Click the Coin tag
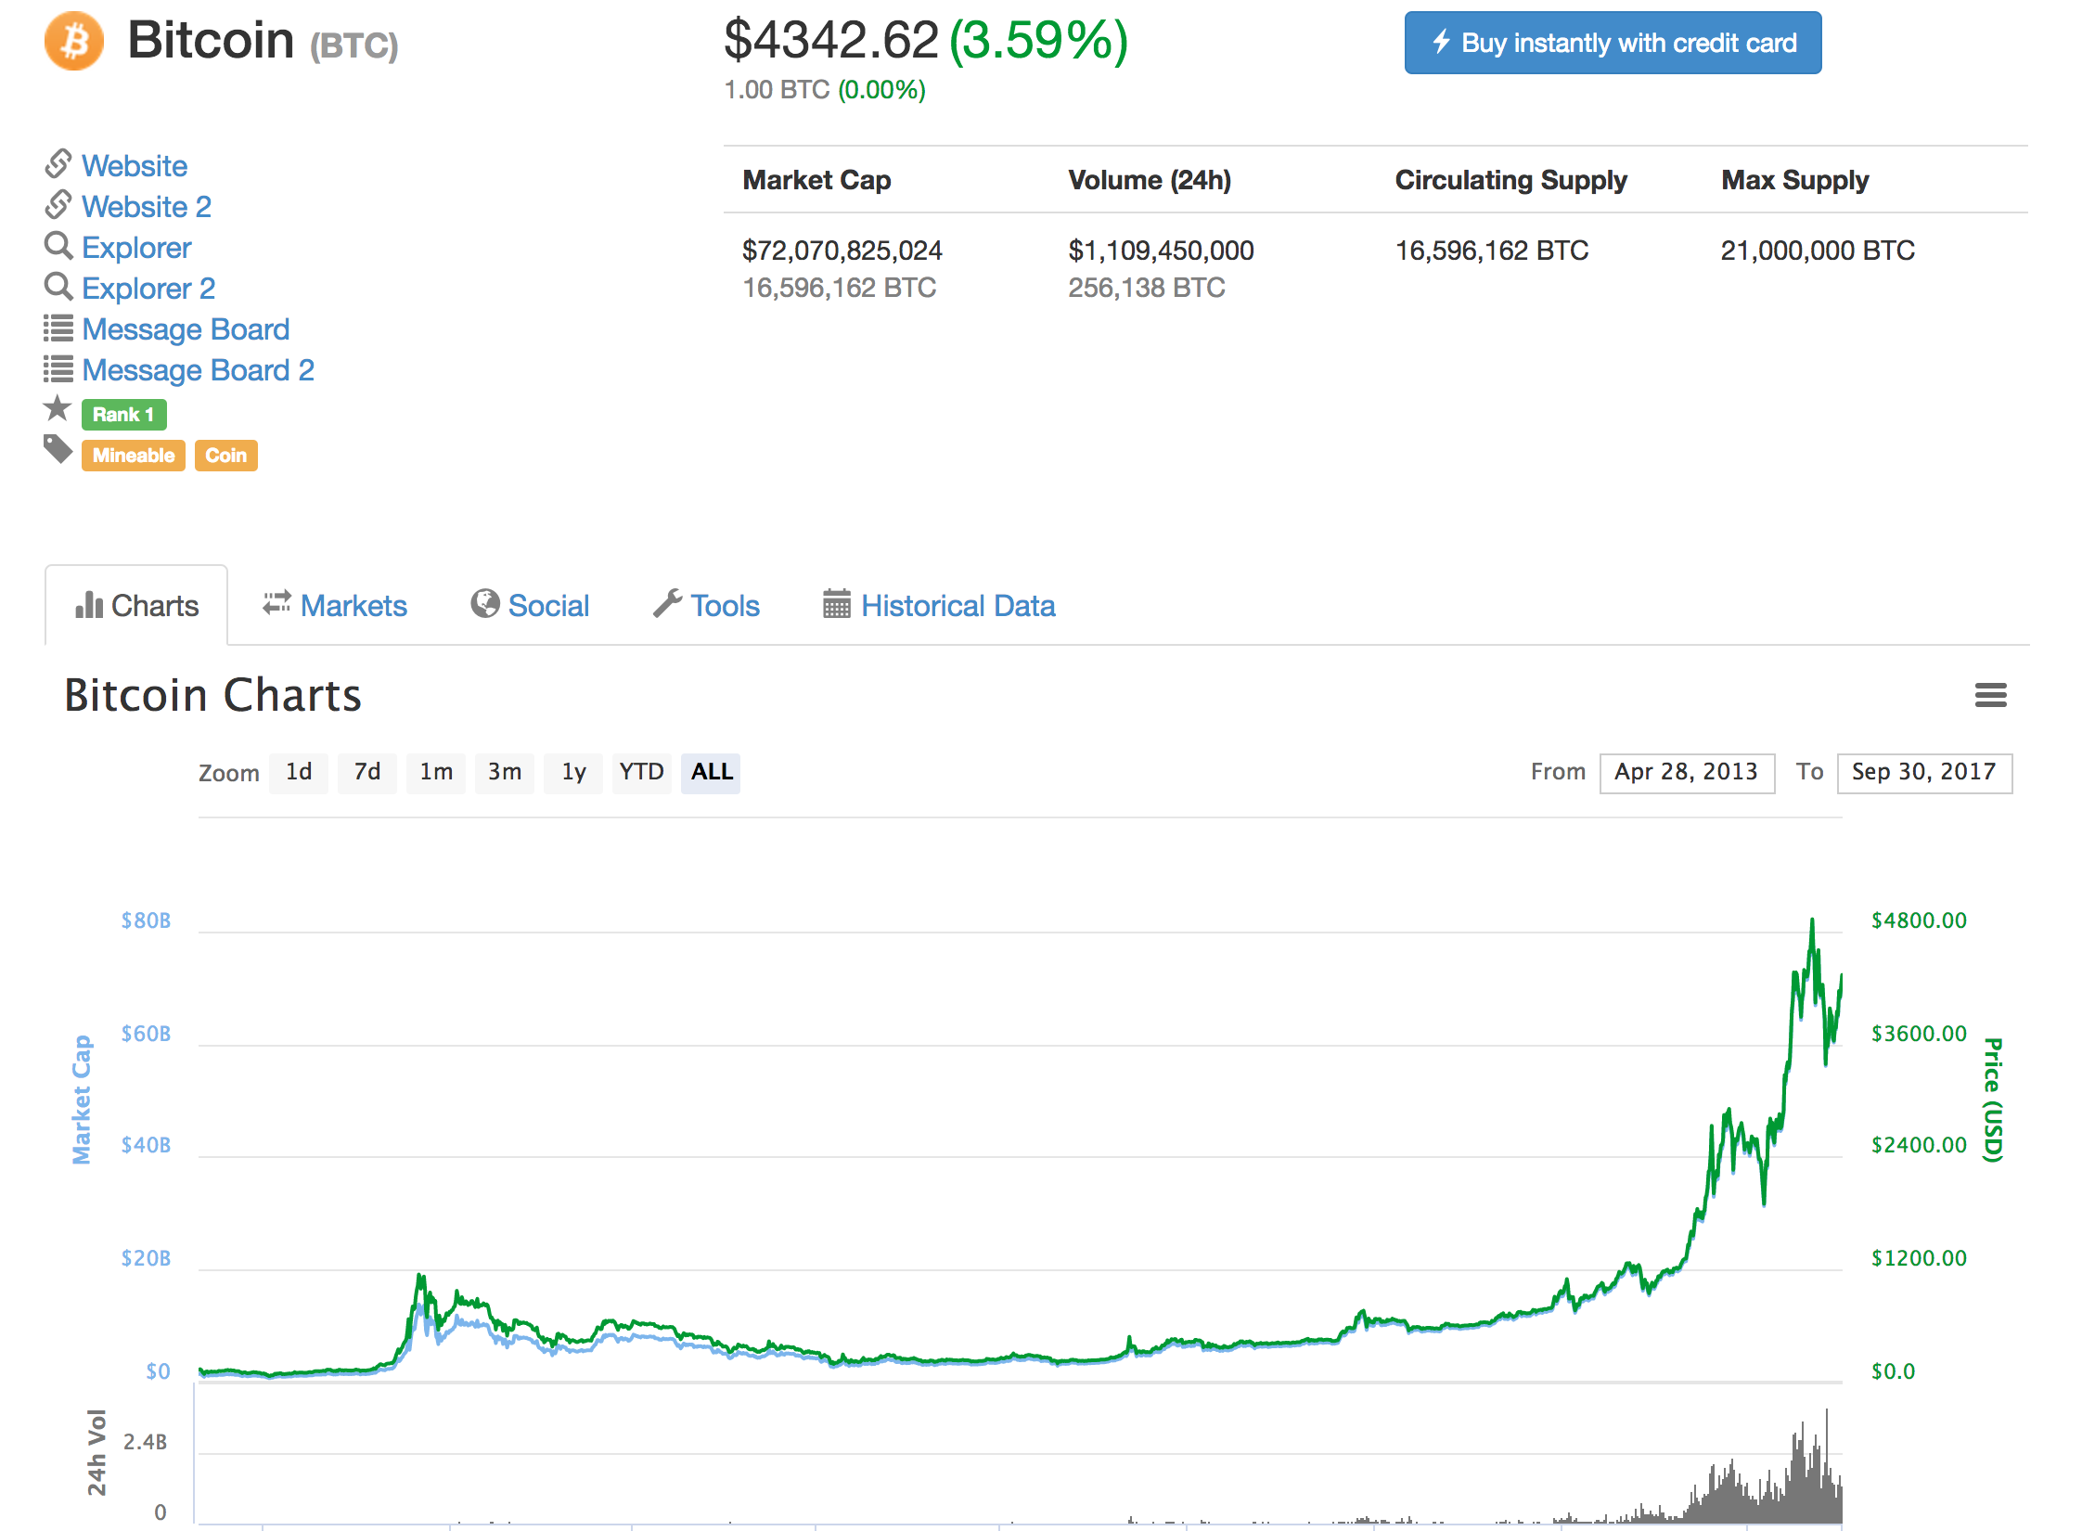This screenshot has width=2095, height=1531. [x=226, y=456]
